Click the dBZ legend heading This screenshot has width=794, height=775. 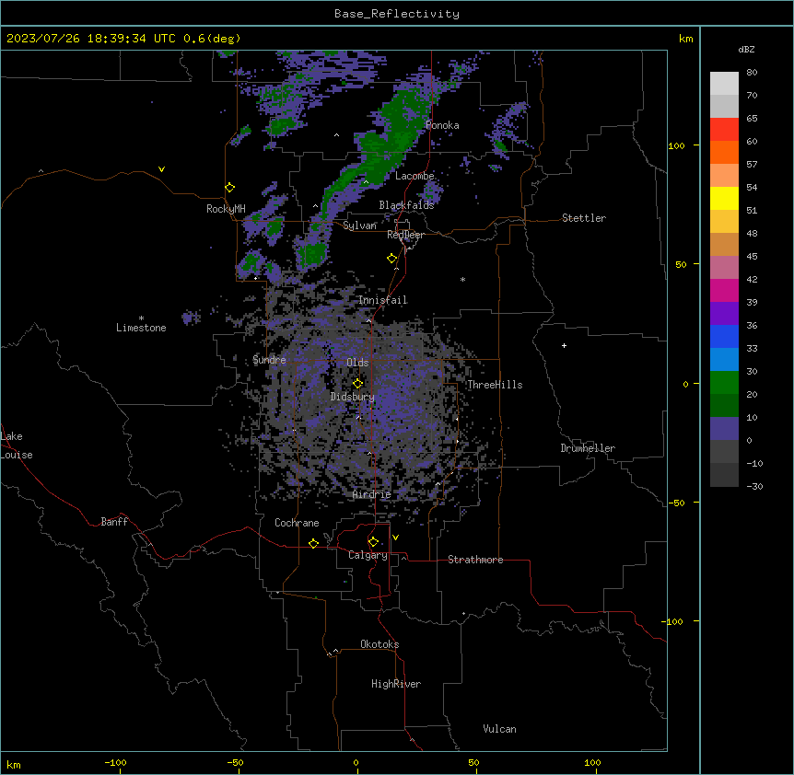[x=746, y=50]
